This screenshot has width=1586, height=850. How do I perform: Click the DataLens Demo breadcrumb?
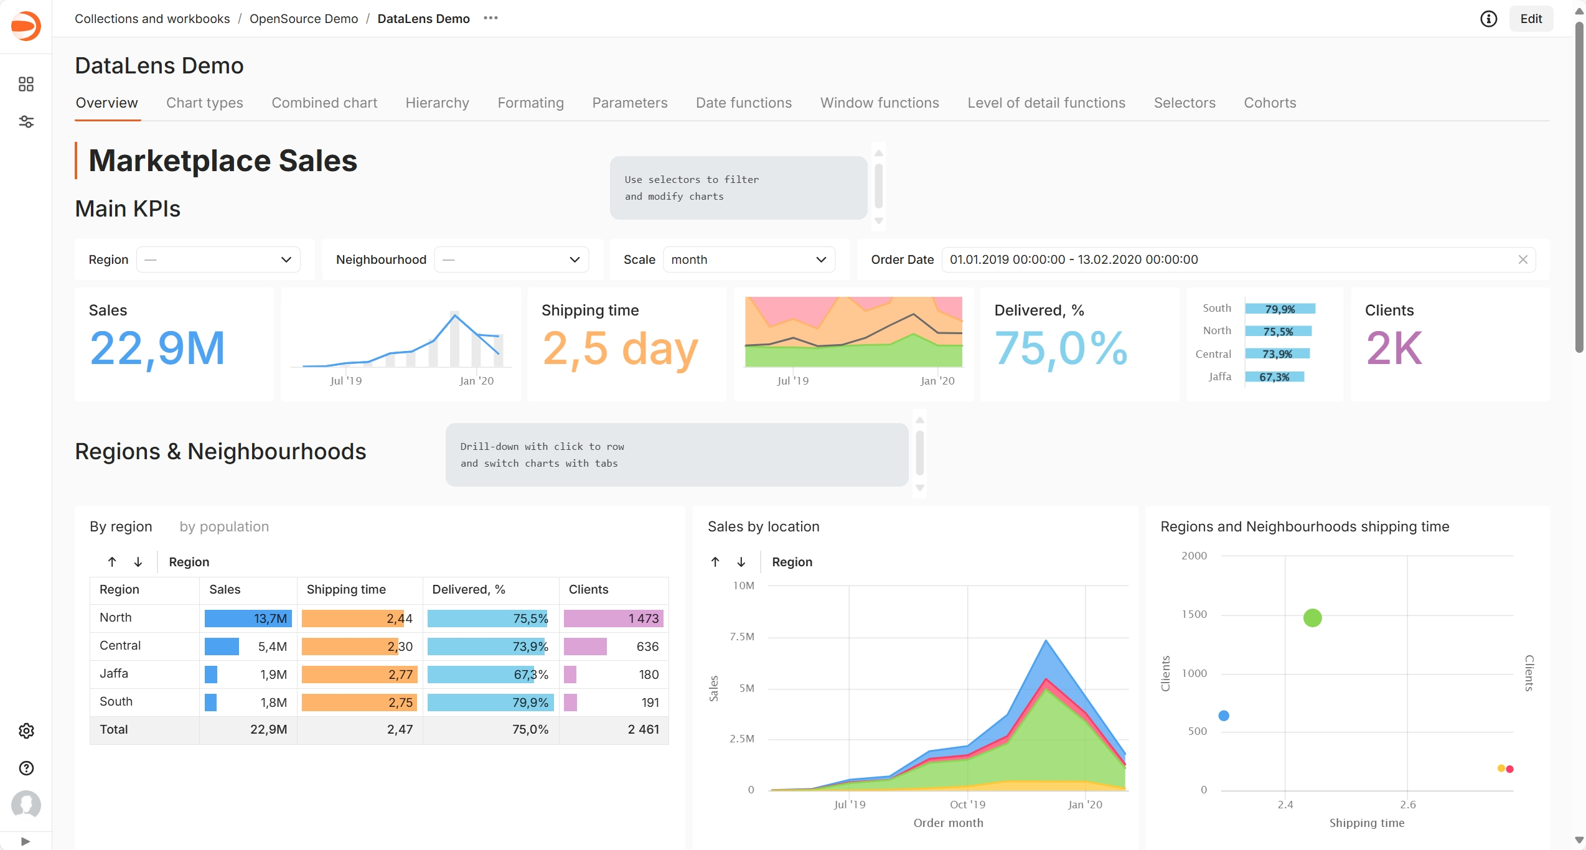pyautogui.click(x=423, y=19)
